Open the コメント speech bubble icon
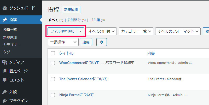The height and width of the screenshot is (105, 209). tap(5, 80)
